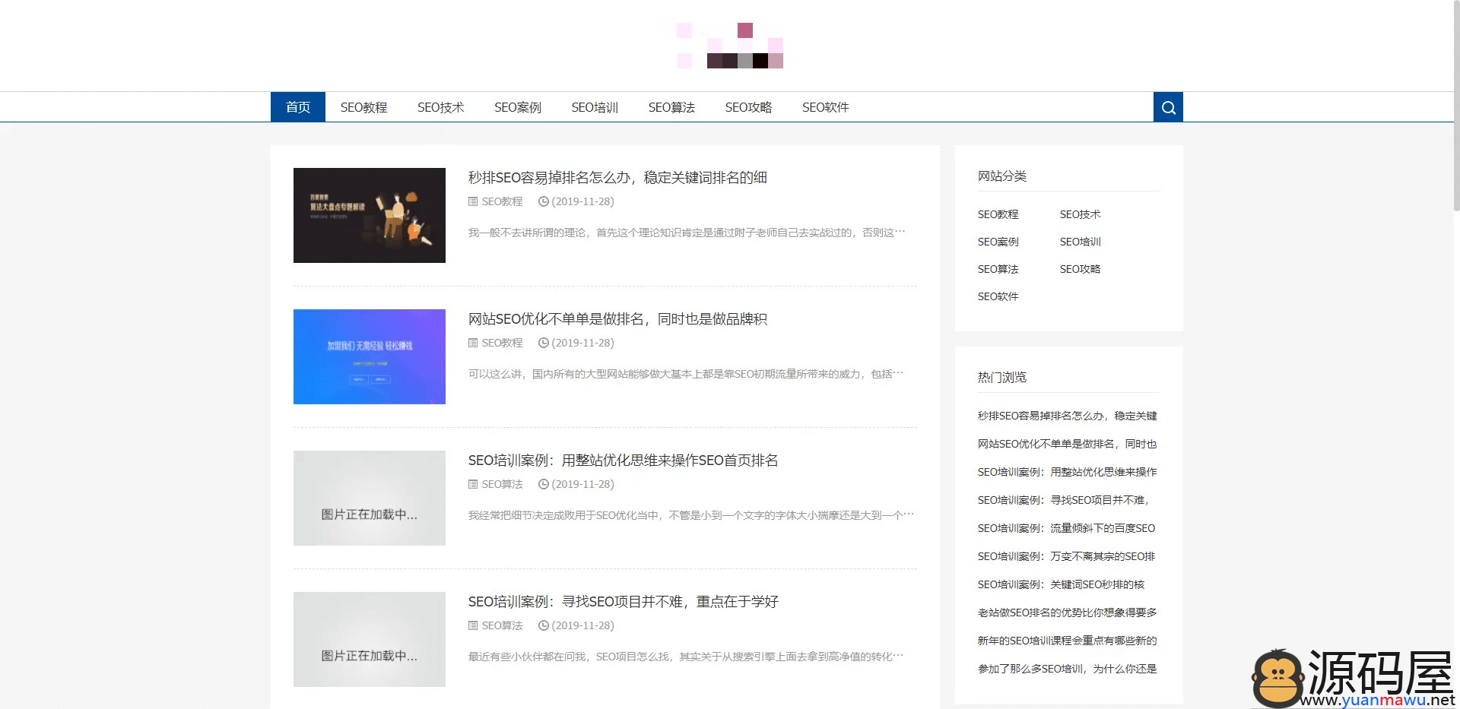Viewport: 1460px width, 709px height.
Task: Click clock icon beside third article date
Action: click(x=543, y=484)
